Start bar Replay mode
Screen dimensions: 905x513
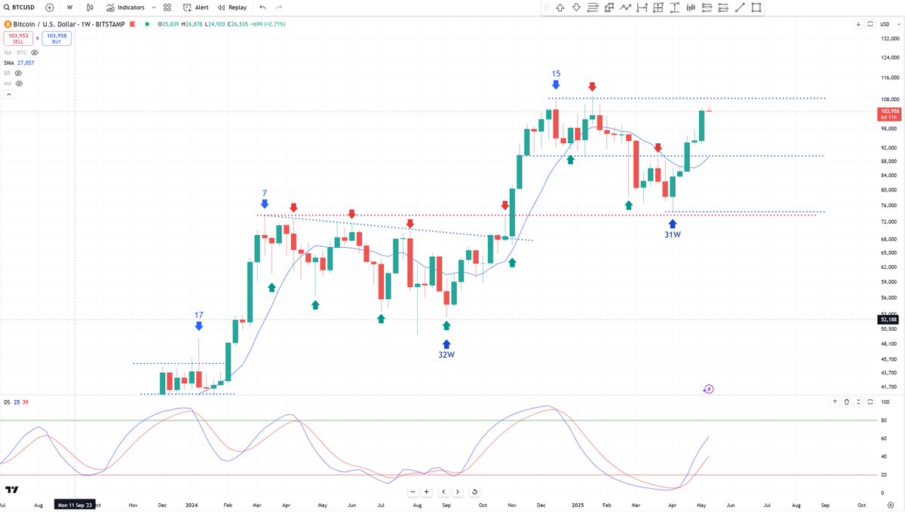coord(230,8)
